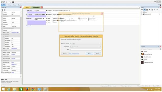This screenshot has height=92, width=162.
Task: Pin the Properties panel
Action: coord(19,7)
